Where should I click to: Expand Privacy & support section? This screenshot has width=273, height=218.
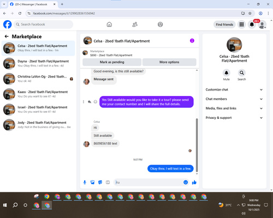pos(234,118)
